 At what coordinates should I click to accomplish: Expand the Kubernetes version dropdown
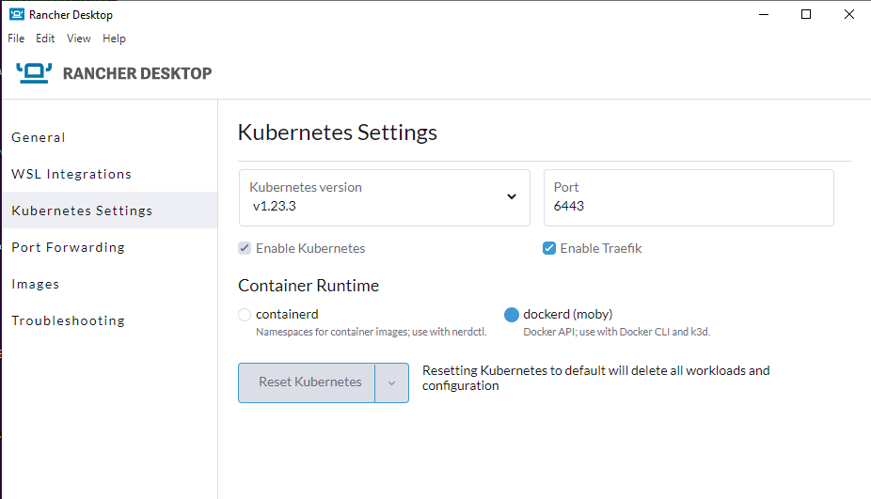pos(385,197)
